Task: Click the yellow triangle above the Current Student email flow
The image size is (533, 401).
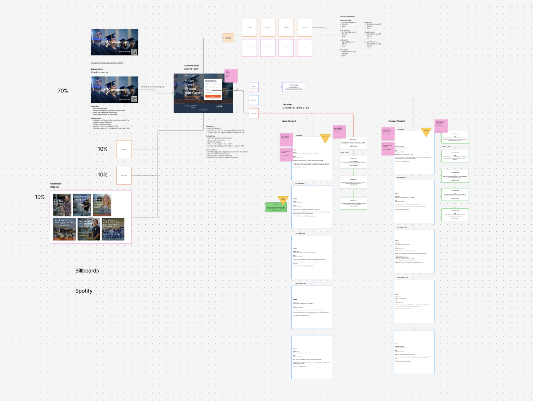Action: [x=426, y=132]
